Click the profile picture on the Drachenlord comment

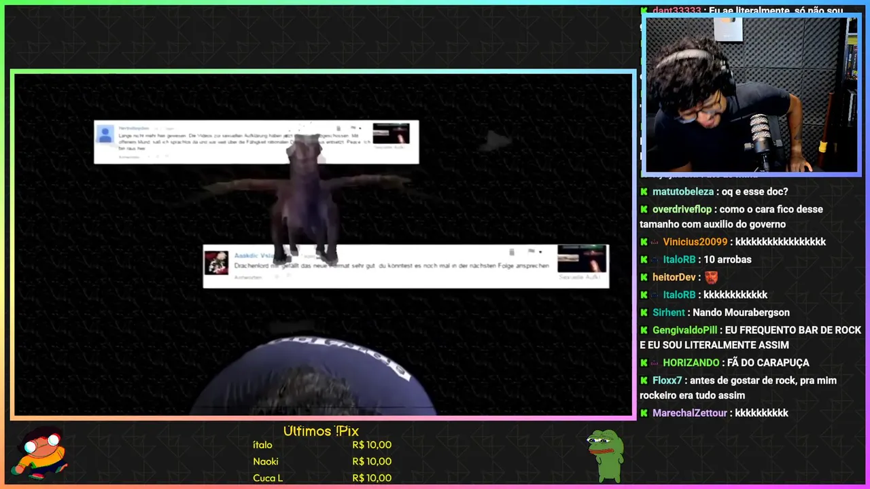pos(217,262)
